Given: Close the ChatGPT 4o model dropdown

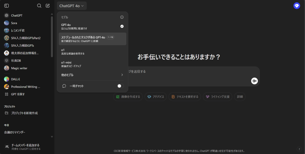Looking at the screenshot, I should (x=71, y=6).
